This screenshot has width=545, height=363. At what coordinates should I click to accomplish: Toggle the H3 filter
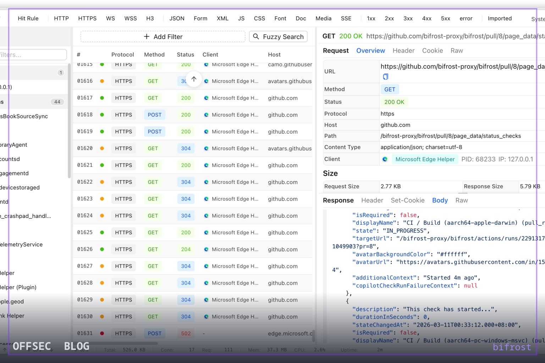(x=150, y=18)
